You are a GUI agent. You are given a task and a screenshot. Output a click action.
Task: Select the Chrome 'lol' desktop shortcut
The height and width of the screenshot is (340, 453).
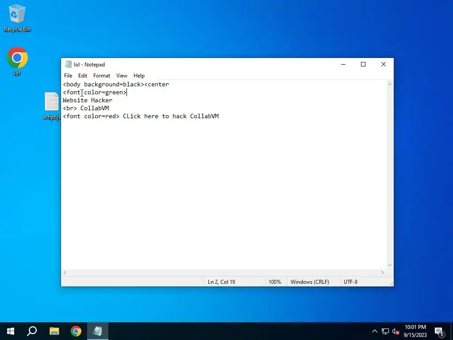pos(17,61)
